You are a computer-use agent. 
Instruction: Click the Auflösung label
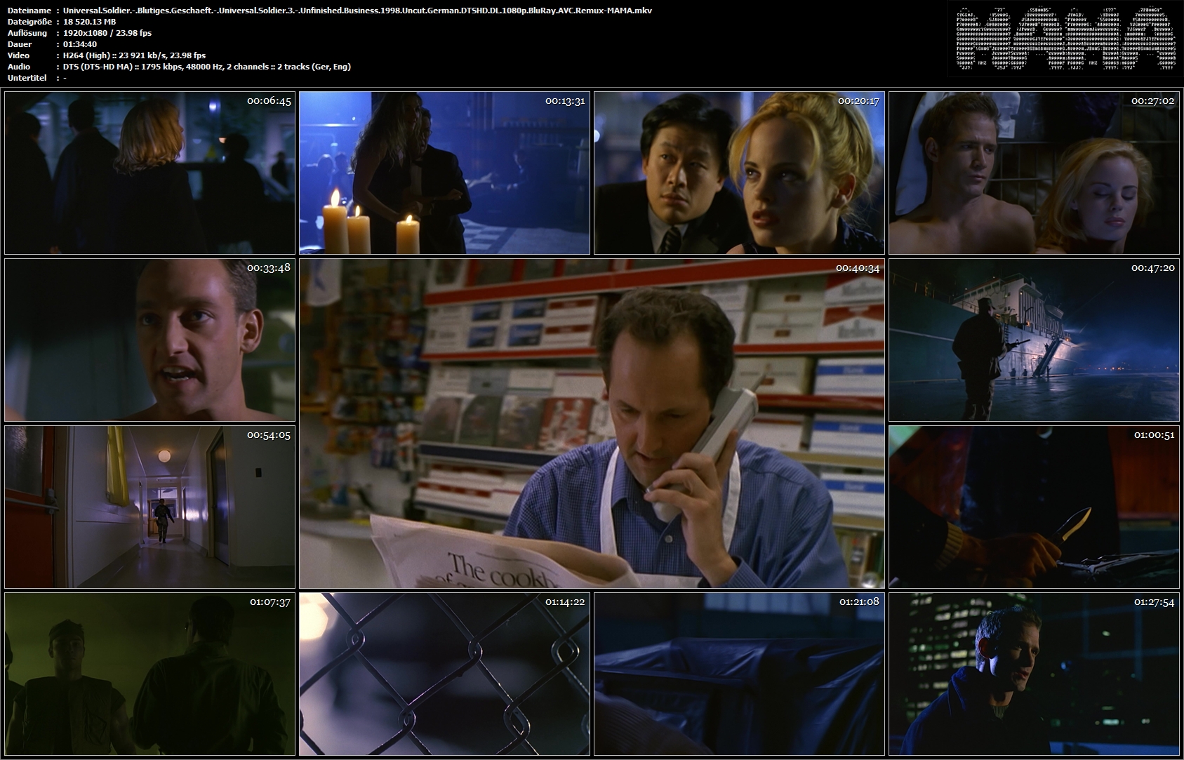coord(27,33)
